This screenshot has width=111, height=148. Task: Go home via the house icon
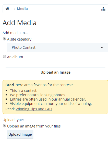point(7,9)
